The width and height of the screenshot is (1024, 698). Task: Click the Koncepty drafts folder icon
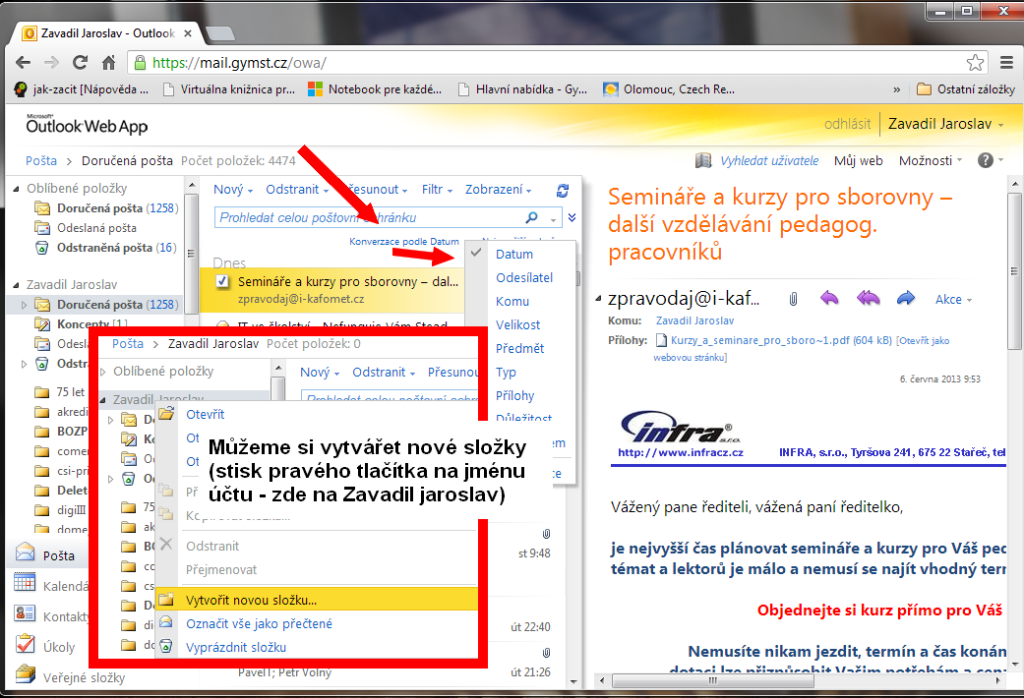[x=41, y=323]
